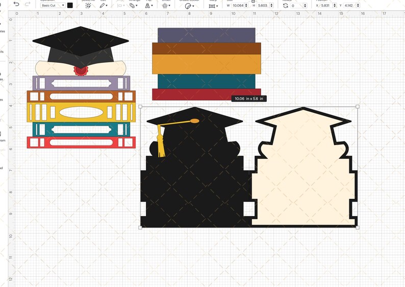
Task: Select the brown solid rectangle layer
Action: [x=207, y=49]
